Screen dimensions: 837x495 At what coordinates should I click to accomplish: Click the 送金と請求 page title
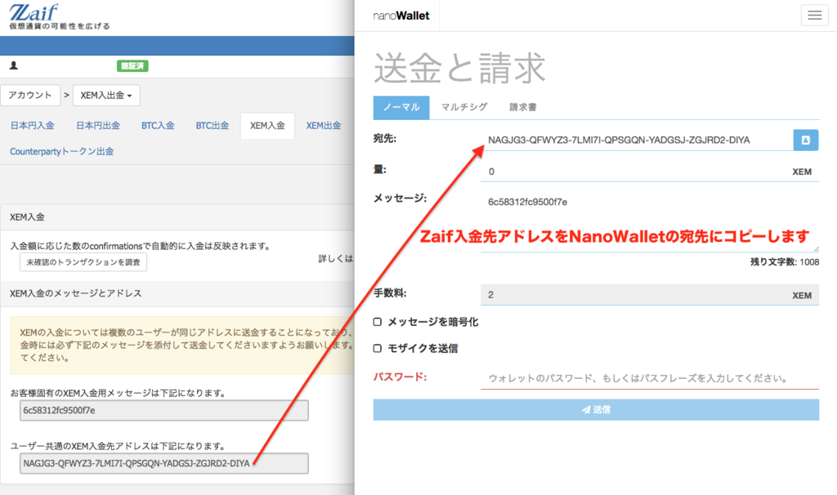459,68
